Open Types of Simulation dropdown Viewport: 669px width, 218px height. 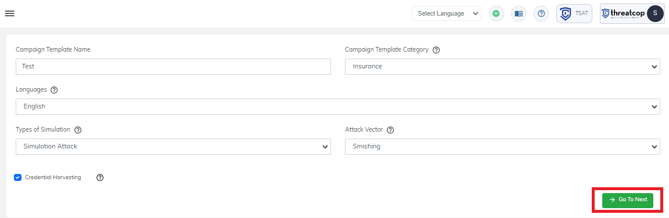[x=173, y=147]
